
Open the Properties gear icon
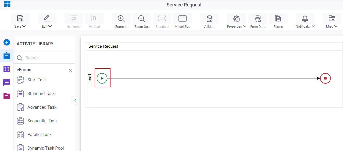tap(237, 18)
